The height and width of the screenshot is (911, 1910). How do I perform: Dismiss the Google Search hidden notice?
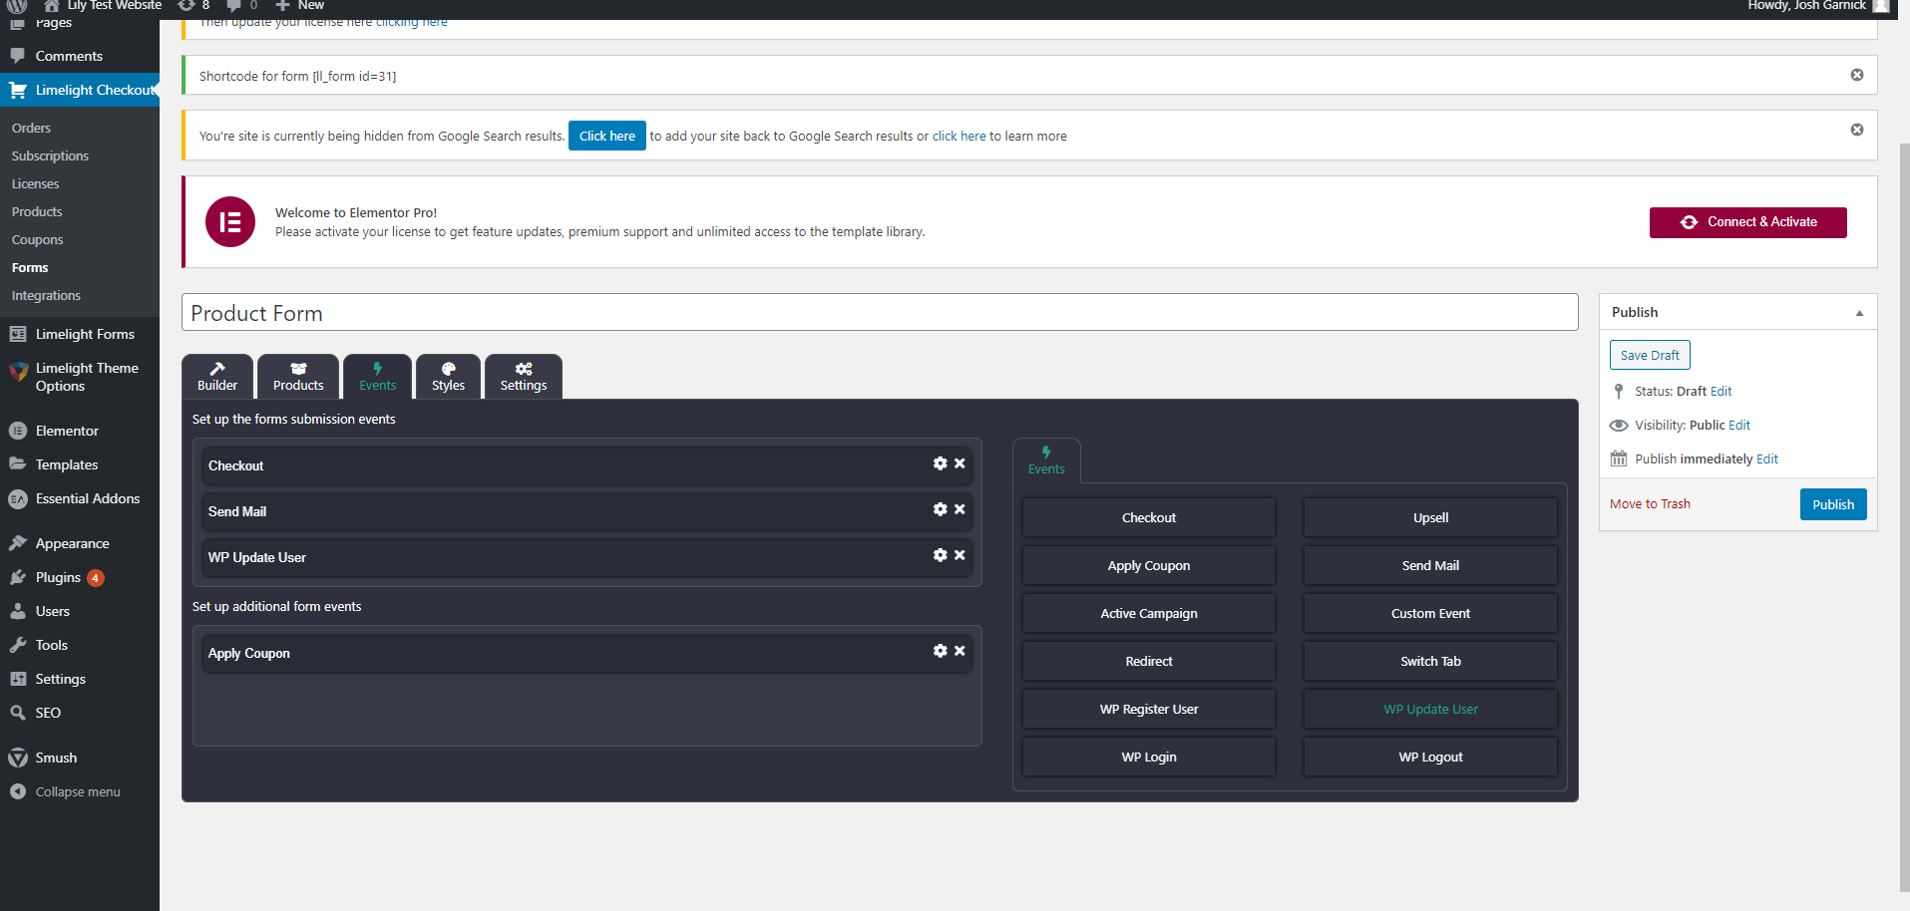point(1857,130)
